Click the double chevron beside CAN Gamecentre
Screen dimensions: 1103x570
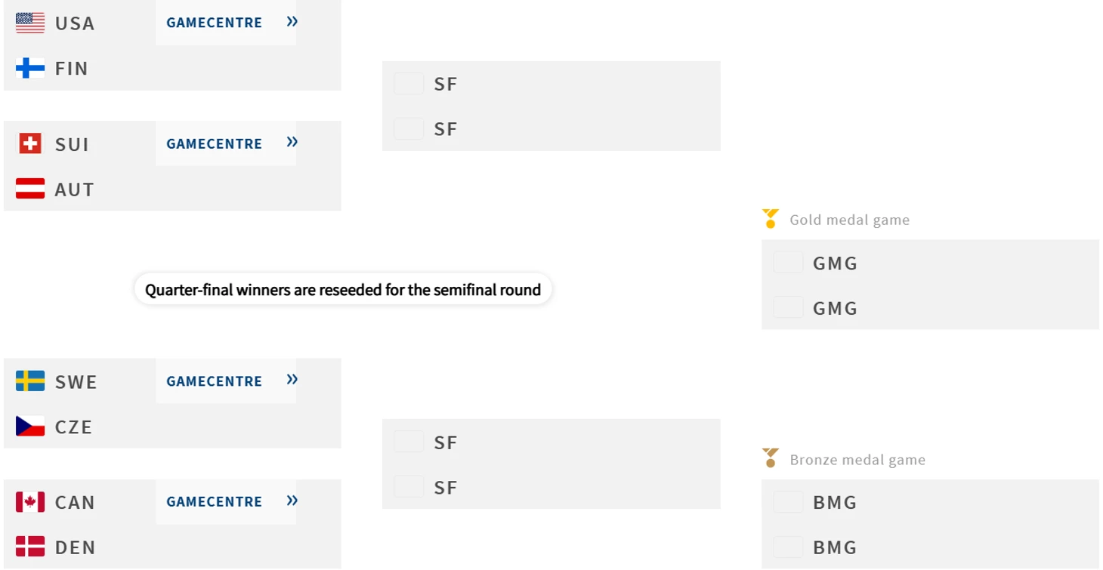[x=292, y=501]
